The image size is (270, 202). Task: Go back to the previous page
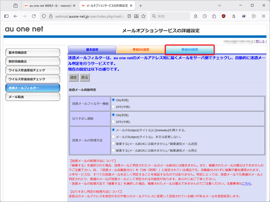point(16,16)
